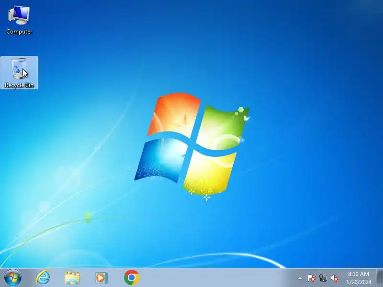Select the Recycle Bin desktop icon
Screen dimensions: 383x287
pos(19,73)
